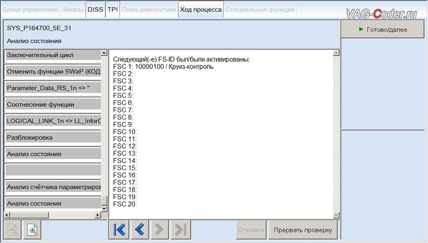This screenshot has width=428, height=243.
Task: Select Анализ счётчика параметрирования step
Action: click(x=53, y=187)
